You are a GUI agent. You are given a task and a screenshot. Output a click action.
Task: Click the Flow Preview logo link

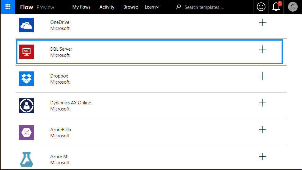[x=37, y=7]
